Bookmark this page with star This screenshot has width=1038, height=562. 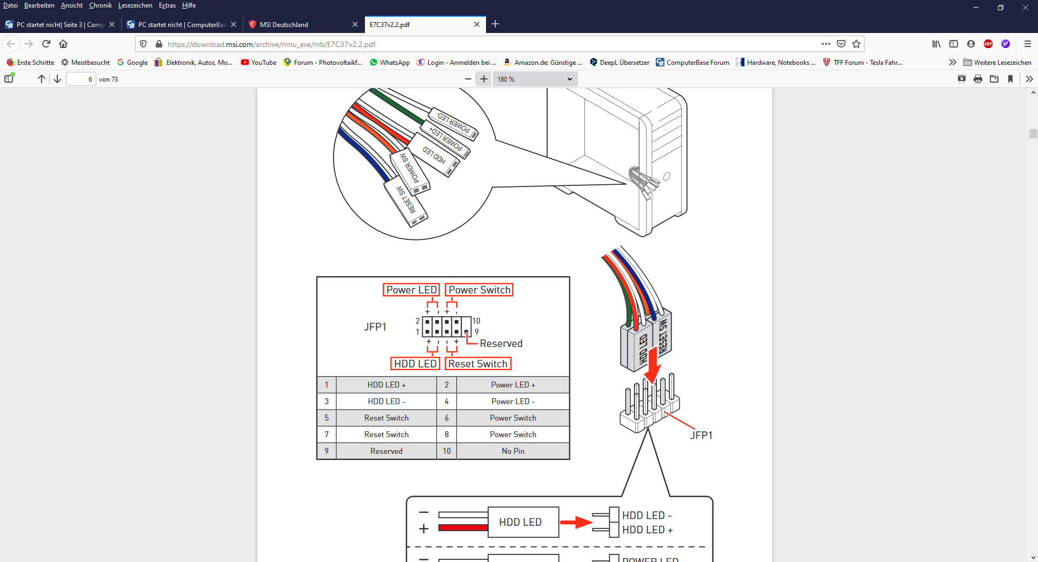point(856,44)
